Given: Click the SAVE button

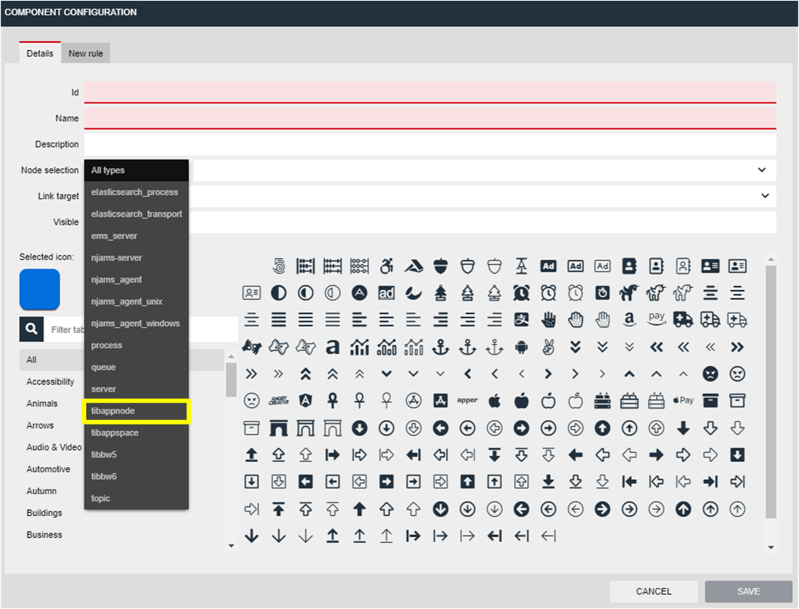Looking at the screenshot, I should (x=748, y=591).
